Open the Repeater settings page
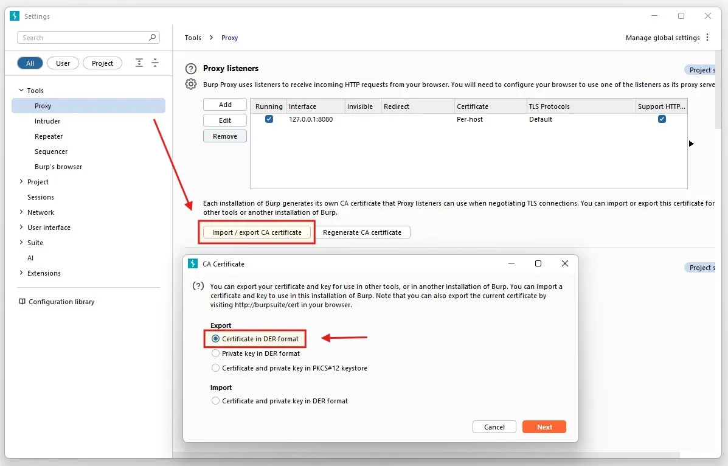The image size is (728, 466). [49, 136]
